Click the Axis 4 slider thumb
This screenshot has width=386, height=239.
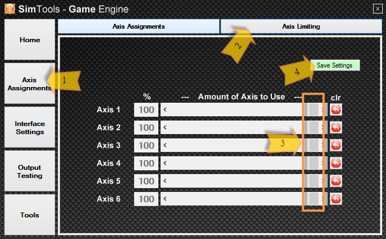click(x=314, y=163)
